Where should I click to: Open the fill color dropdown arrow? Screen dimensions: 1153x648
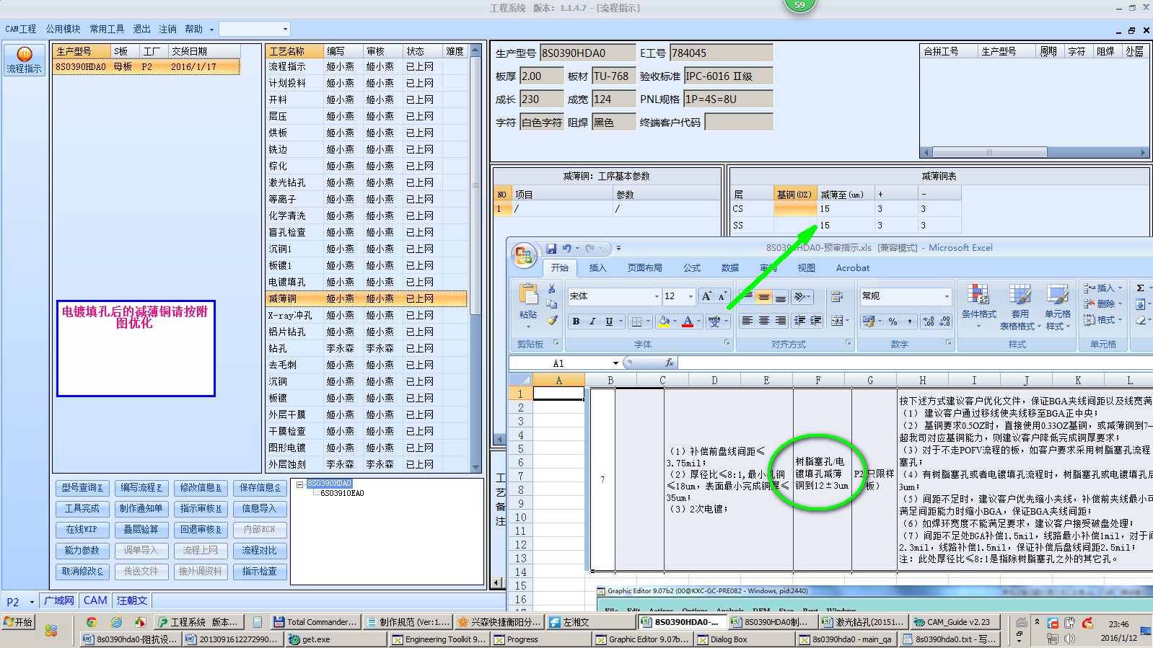pyautogui.click(x=675, y=321)
